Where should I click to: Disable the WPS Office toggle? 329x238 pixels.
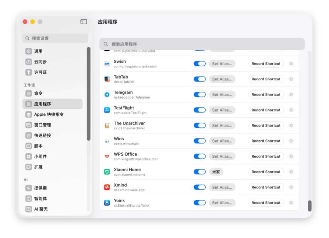click(200, 156)
